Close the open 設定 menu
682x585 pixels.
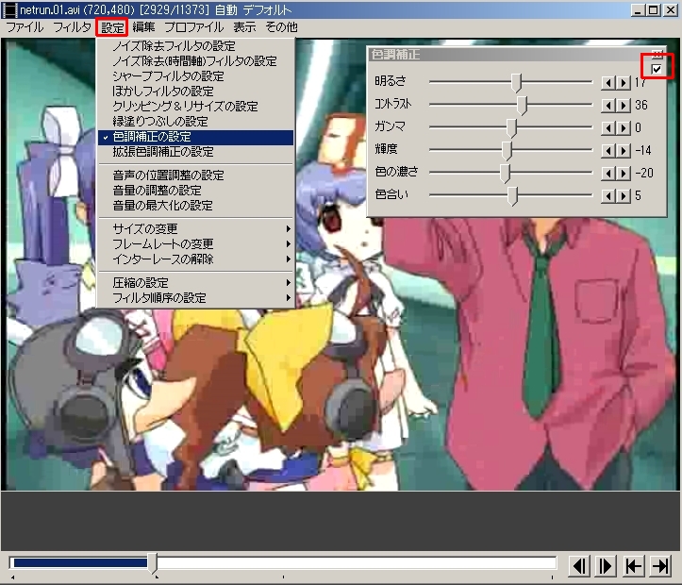pyautogui.click(x=112, y=27)
